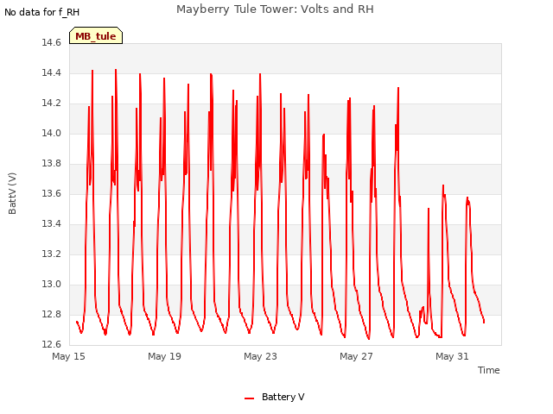The width and height of the screenshot is (553, 414).
Task: Click the Time axis label
Action: [488, 370]
